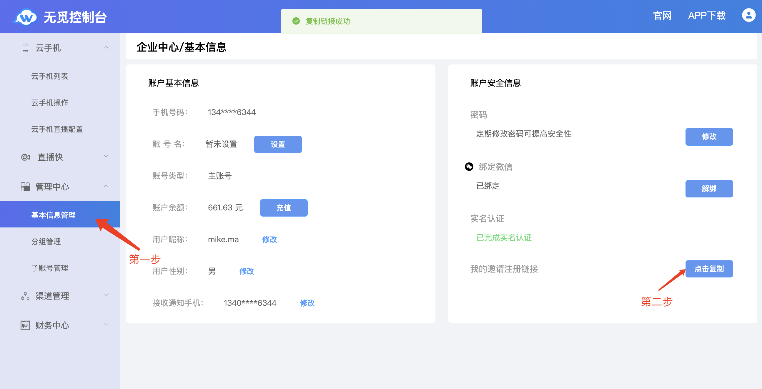This screenshot has width=762, height=389.
Task: Open 云手机列表 in the sidebar
Action: 50,76
